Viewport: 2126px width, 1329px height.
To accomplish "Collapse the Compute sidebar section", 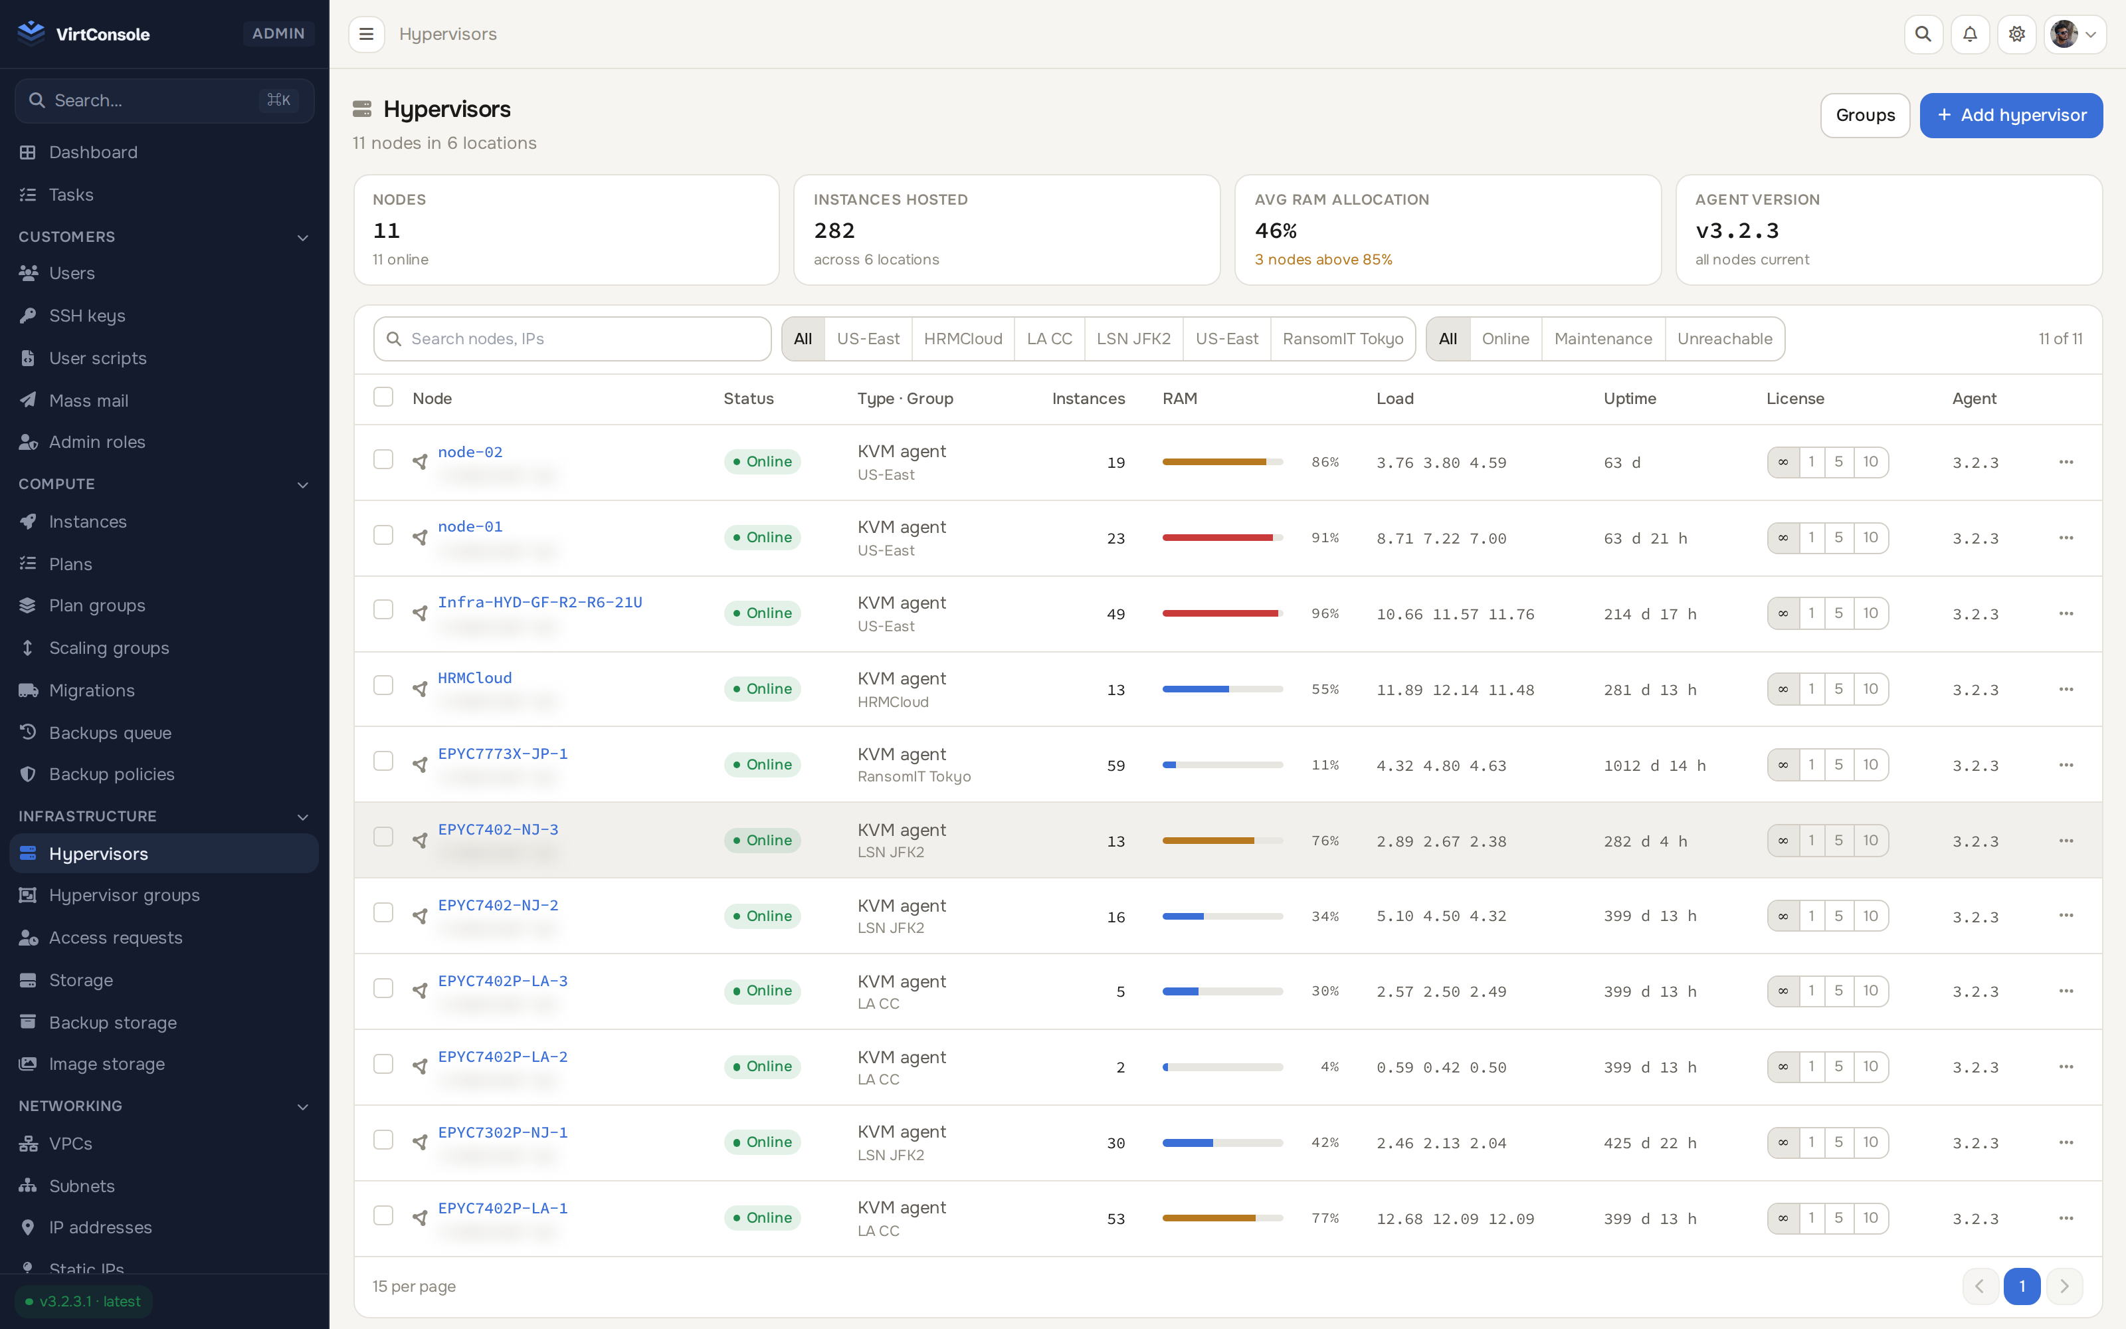I will (x=164, y=484).
